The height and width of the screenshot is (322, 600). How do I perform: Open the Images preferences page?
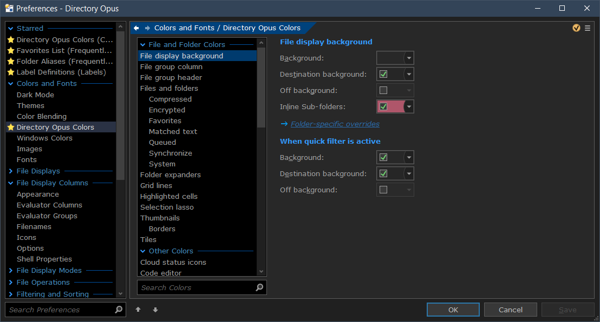click(x=29, y=149)
